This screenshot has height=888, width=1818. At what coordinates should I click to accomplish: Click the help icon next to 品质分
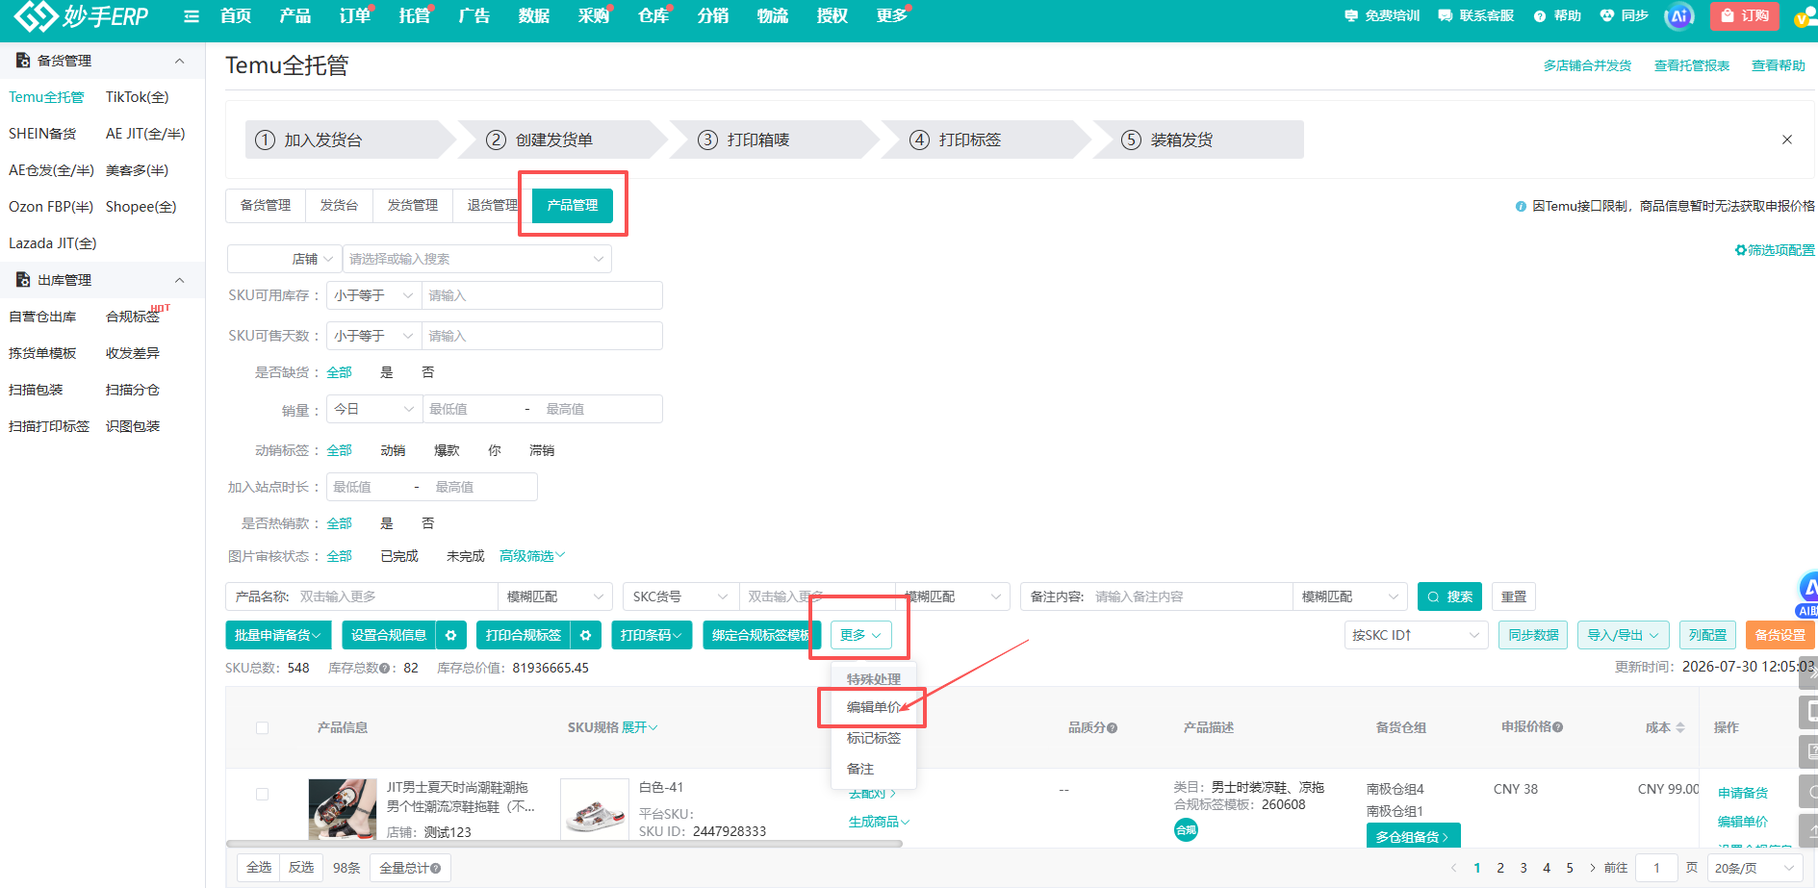point(1112,727)
